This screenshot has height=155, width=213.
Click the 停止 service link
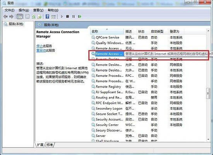(40, 46)
